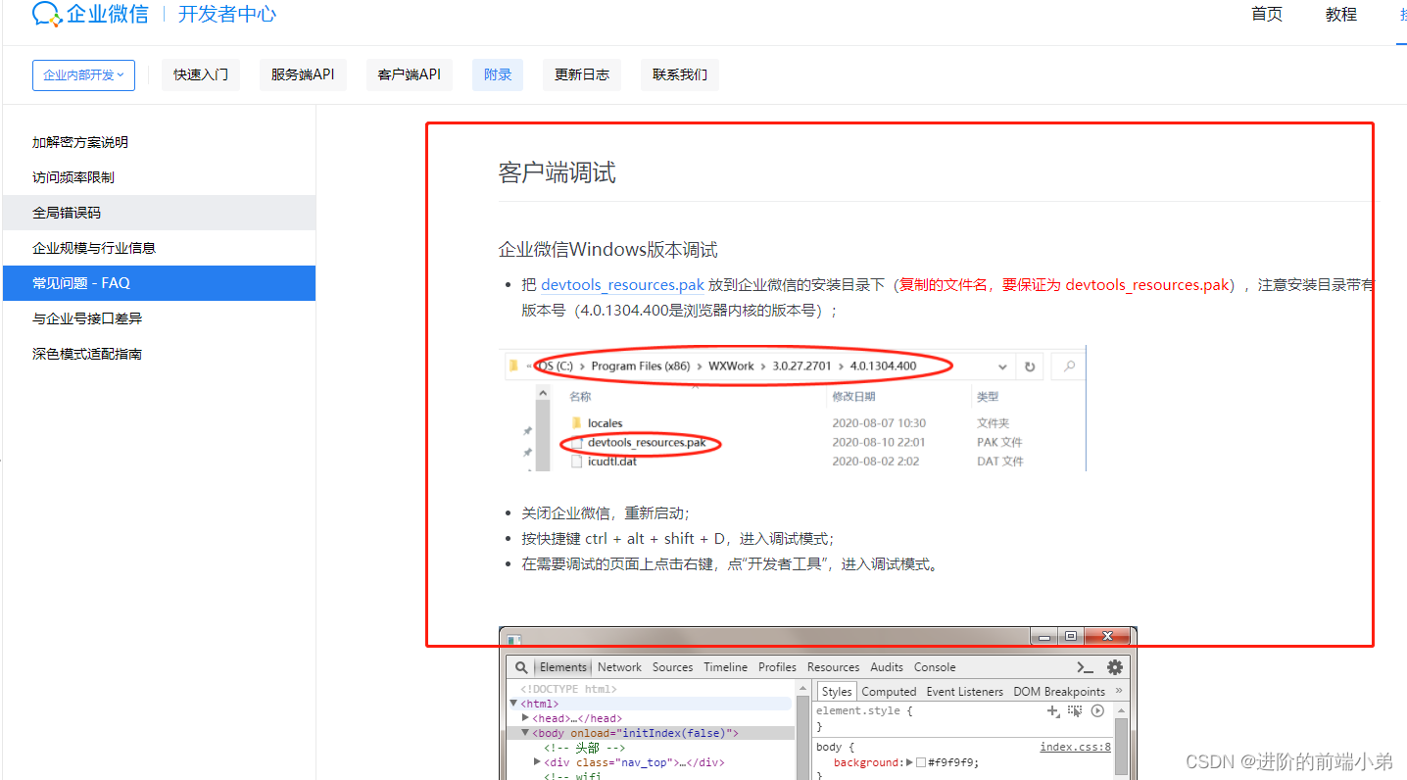Viewport: 1407px width, 780px height.
Task: Open DevTools console drawer icon
Action: coord(1085,667)
